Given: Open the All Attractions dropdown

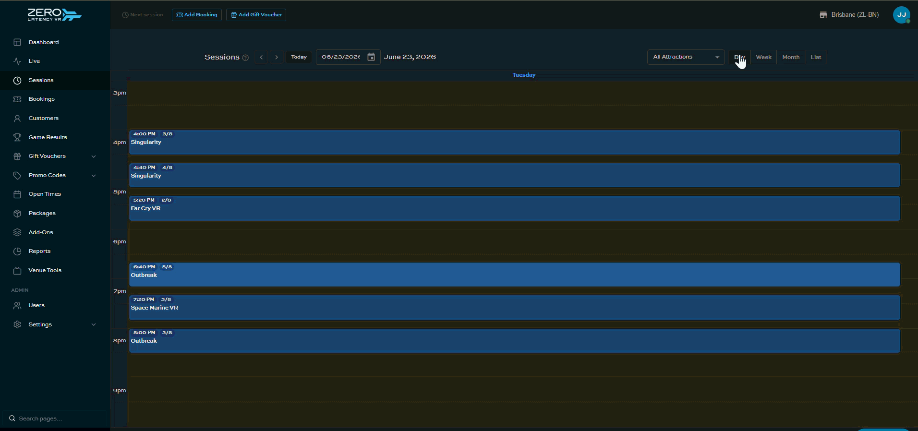Looking at the screenshot, I should point(686,57).
